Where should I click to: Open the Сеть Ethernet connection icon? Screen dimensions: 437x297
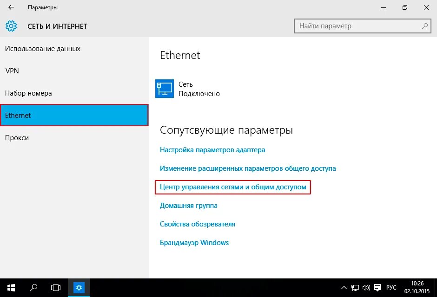pyautogui.click(x=165, y=89)
